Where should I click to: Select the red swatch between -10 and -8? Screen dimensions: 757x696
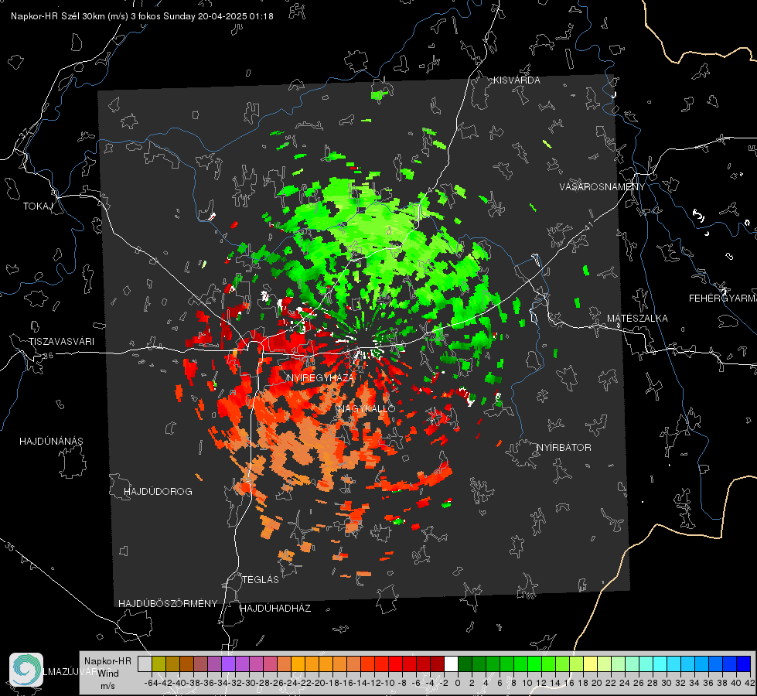click(x=395, y=664)
